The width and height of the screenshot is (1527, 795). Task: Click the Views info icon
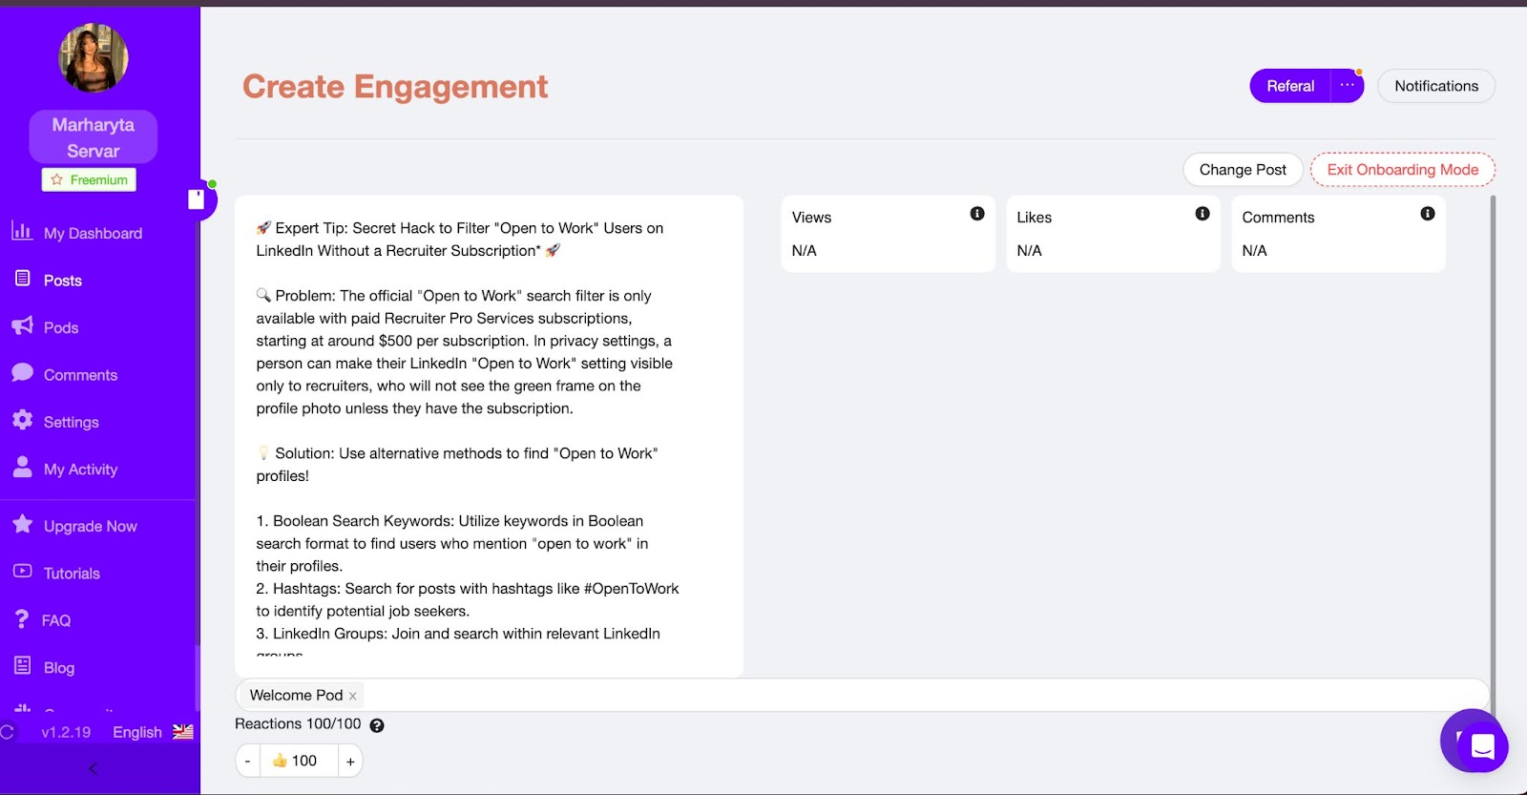pos(975,214)
